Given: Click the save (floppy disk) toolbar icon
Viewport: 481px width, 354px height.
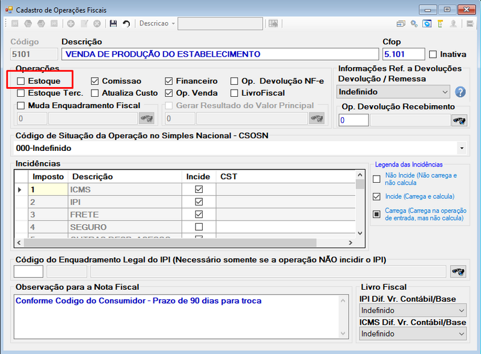Looking at the screenshot, I should click(113, 23).
